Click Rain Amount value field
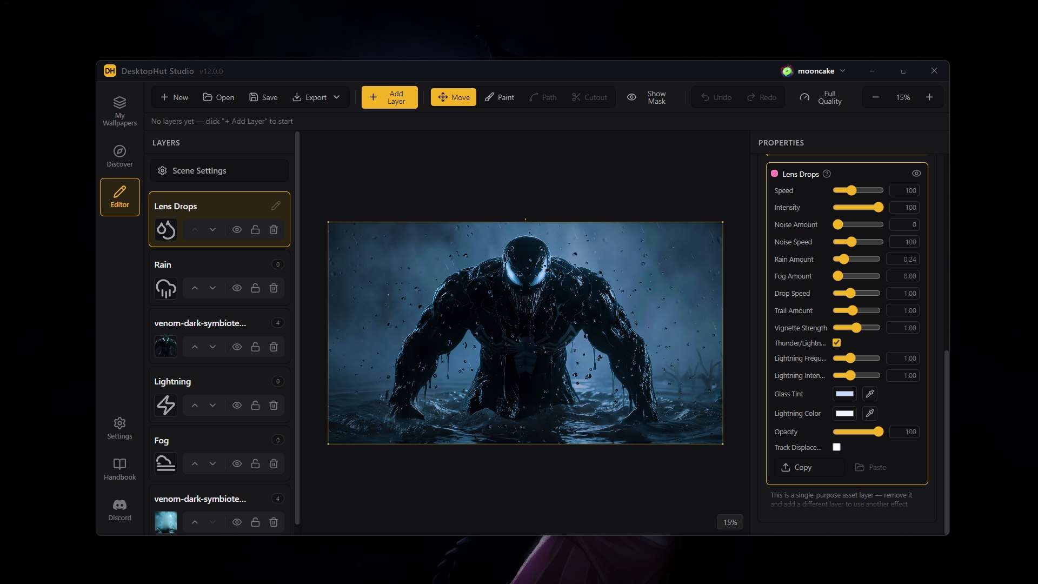 (904, 259)
